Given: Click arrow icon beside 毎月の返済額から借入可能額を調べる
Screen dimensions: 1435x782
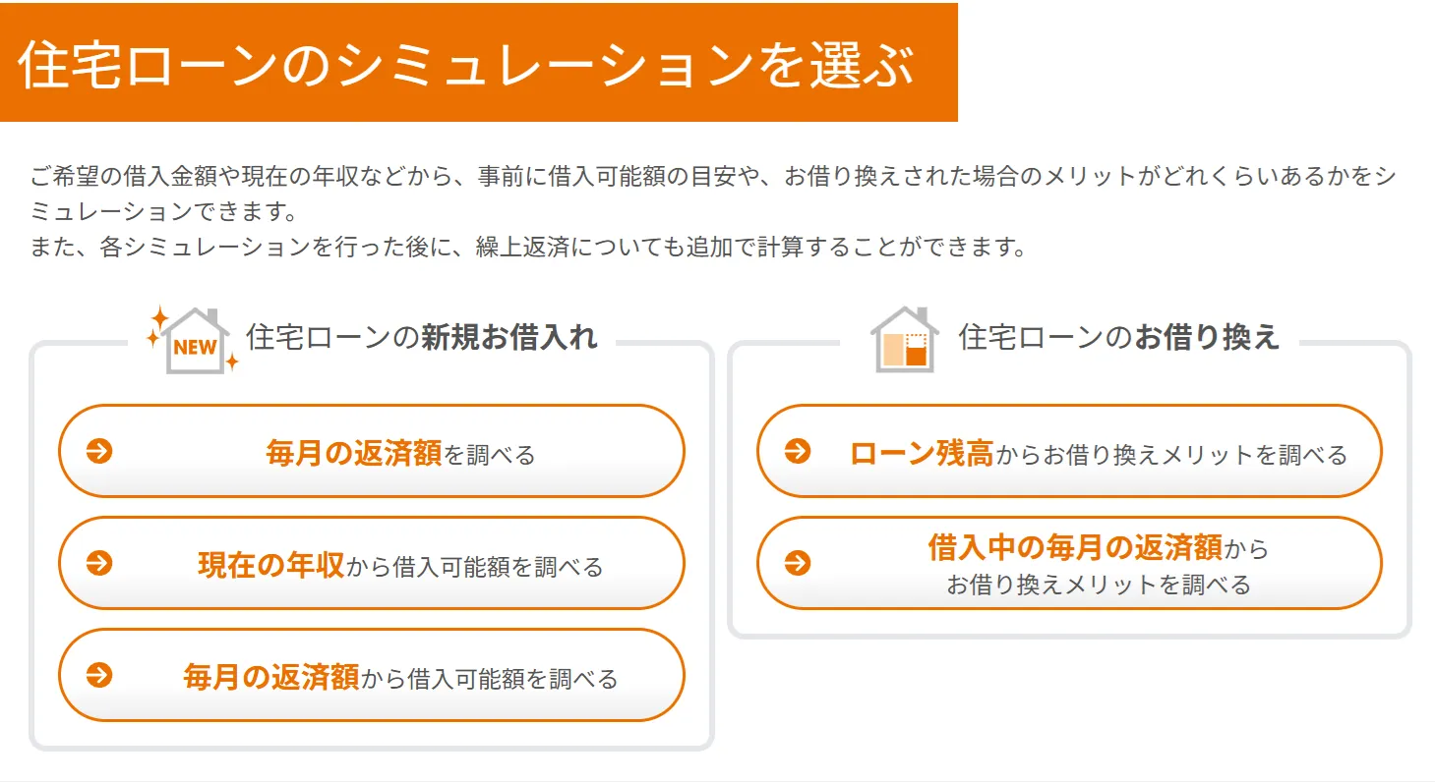Looking at the screenshot, I should [99, 675].
